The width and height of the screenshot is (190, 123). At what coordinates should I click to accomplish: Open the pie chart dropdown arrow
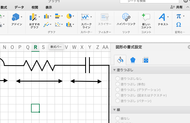73,16
